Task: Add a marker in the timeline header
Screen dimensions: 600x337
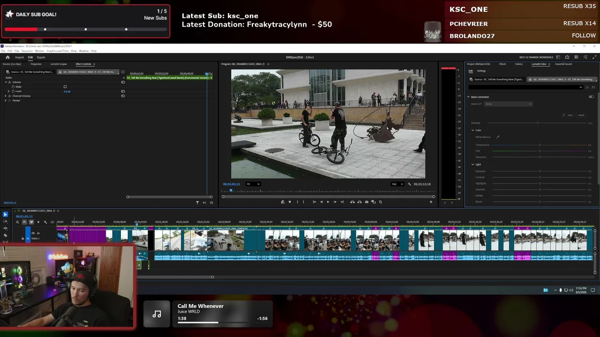Action: click(x=38, y=222)
